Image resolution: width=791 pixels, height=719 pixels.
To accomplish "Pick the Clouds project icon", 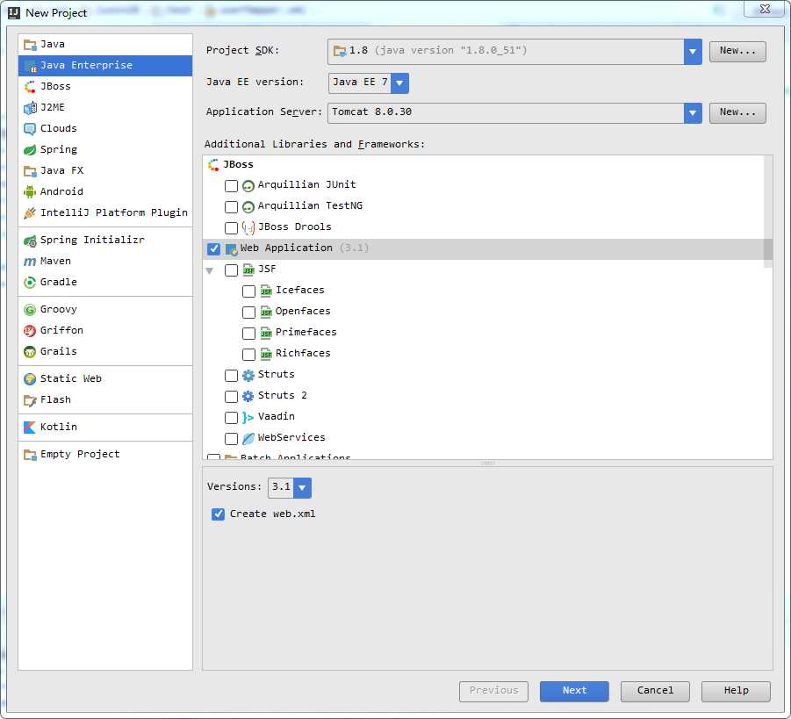I will pyautogui.click(x=30, y=129).
